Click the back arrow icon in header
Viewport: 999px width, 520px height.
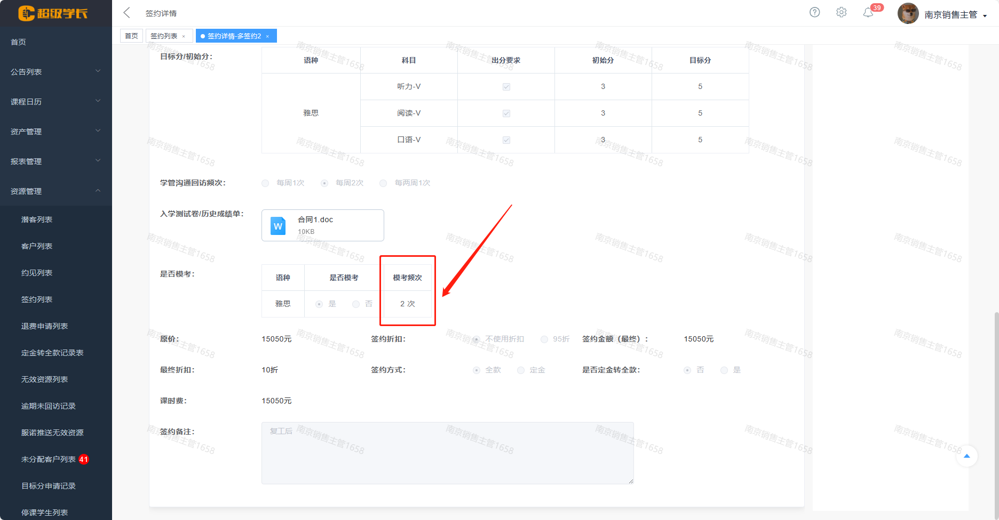click(x=126, y=13)
